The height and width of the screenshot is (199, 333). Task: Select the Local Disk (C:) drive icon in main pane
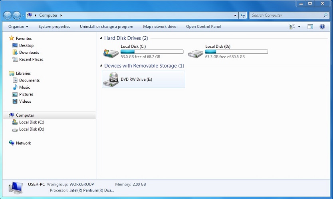pyautogui.click(x=111, y=53)
